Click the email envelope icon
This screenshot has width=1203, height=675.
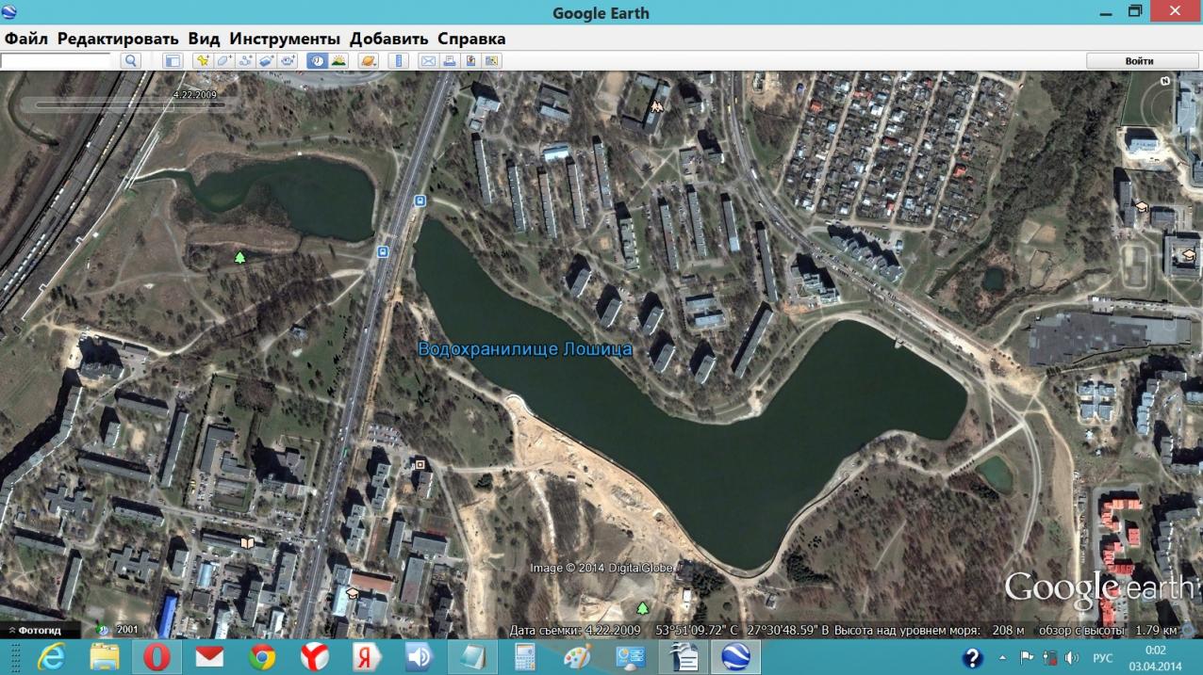tap(428, 61)
